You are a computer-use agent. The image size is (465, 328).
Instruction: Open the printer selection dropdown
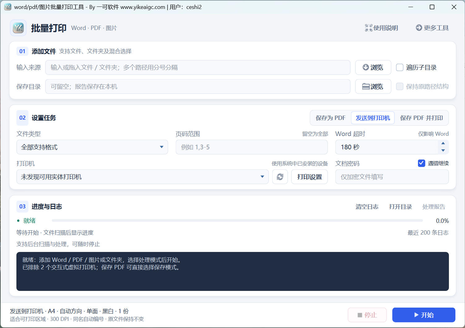pos(143,177)
